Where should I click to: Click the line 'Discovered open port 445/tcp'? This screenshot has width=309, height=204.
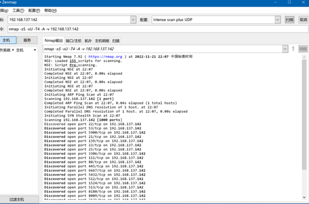pos(94,167)
